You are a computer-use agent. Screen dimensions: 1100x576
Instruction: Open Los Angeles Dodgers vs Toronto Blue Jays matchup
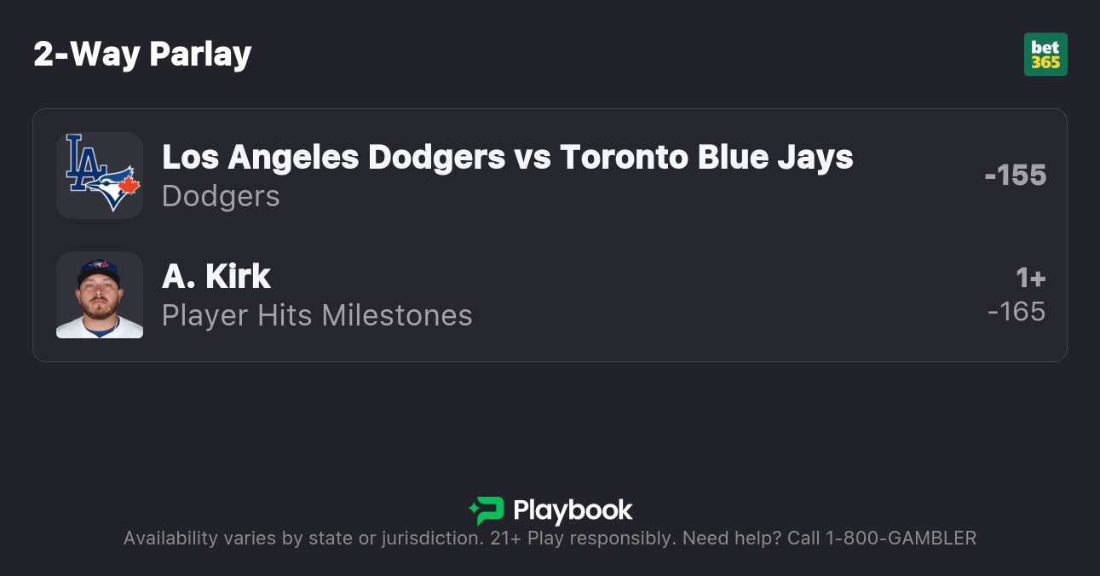[x=507, y=157]
